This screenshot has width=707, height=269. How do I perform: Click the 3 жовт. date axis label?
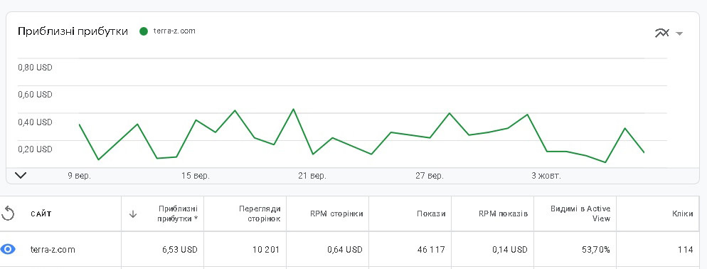[x=546, y=176]
